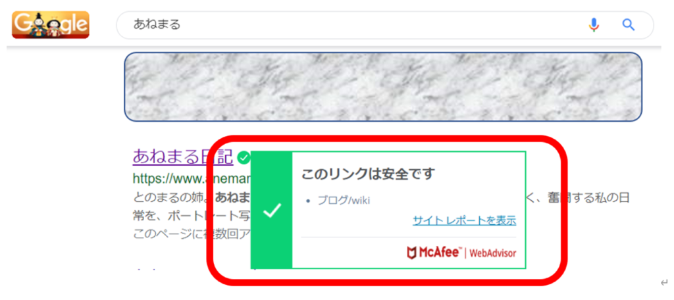Image resolution: width=674 pixels, height=300 pixels.
Task: Click the このリンクは安全です heading
Action: 369,174
